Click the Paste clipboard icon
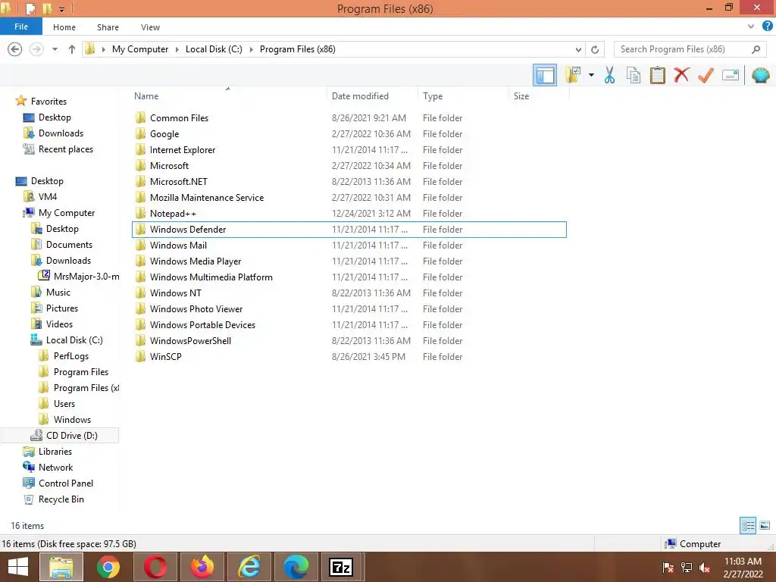776x582 pixels. [x=657, y=75]
